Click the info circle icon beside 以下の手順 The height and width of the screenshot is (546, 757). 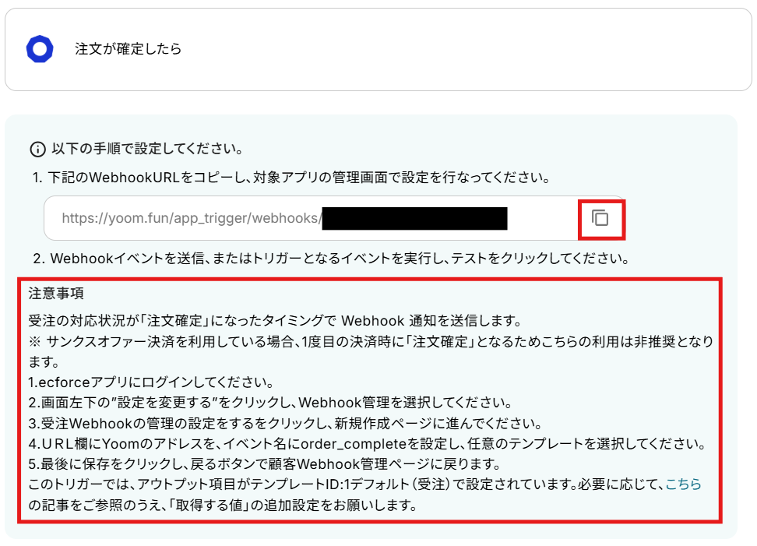37,150
